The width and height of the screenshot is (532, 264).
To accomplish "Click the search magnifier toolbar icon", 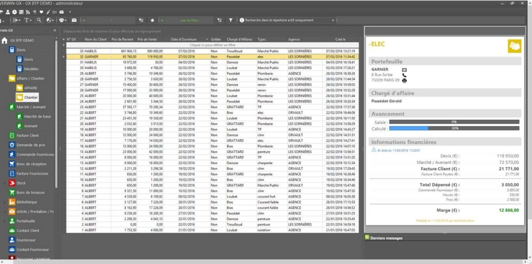I will 39,20.
